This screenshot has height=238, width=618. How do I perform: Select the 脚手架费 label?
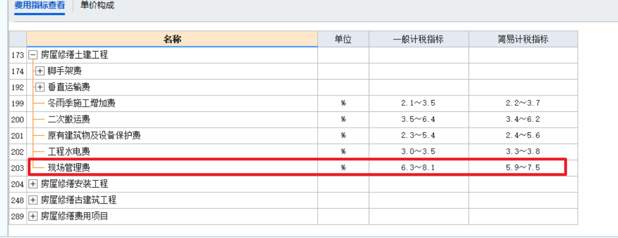click(65, 72)
